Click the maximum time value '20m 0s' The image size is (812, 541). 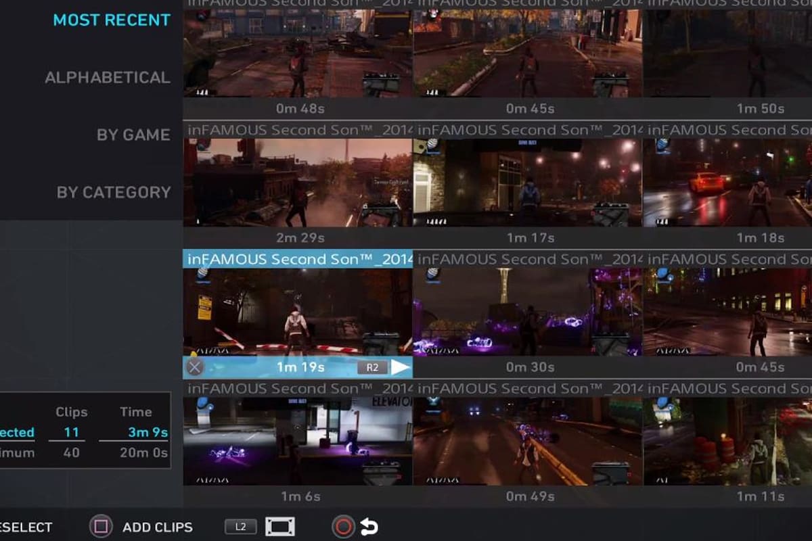pyautogui.click(x=143, y=452)
